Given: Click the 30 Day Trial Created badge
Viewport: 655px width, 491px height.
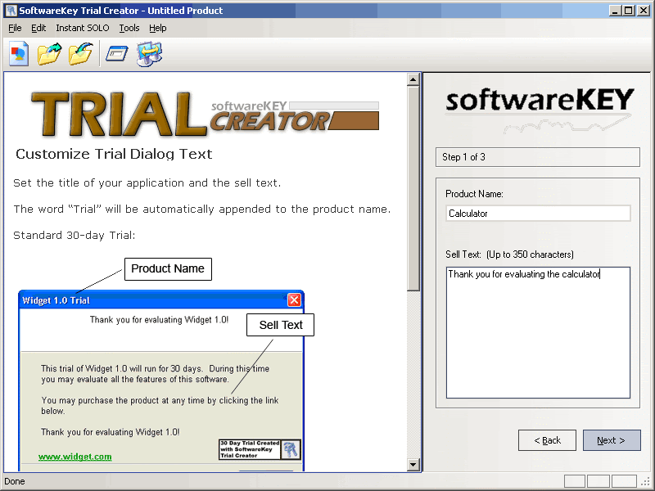Looking at the screenshot, I should pos(260,449).
